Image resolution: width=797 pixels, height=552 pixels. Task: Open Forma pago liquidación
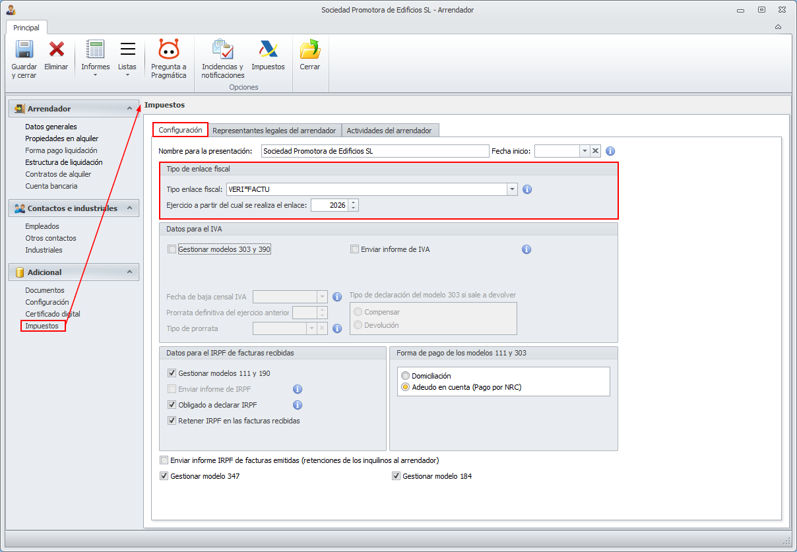(61, 150)
